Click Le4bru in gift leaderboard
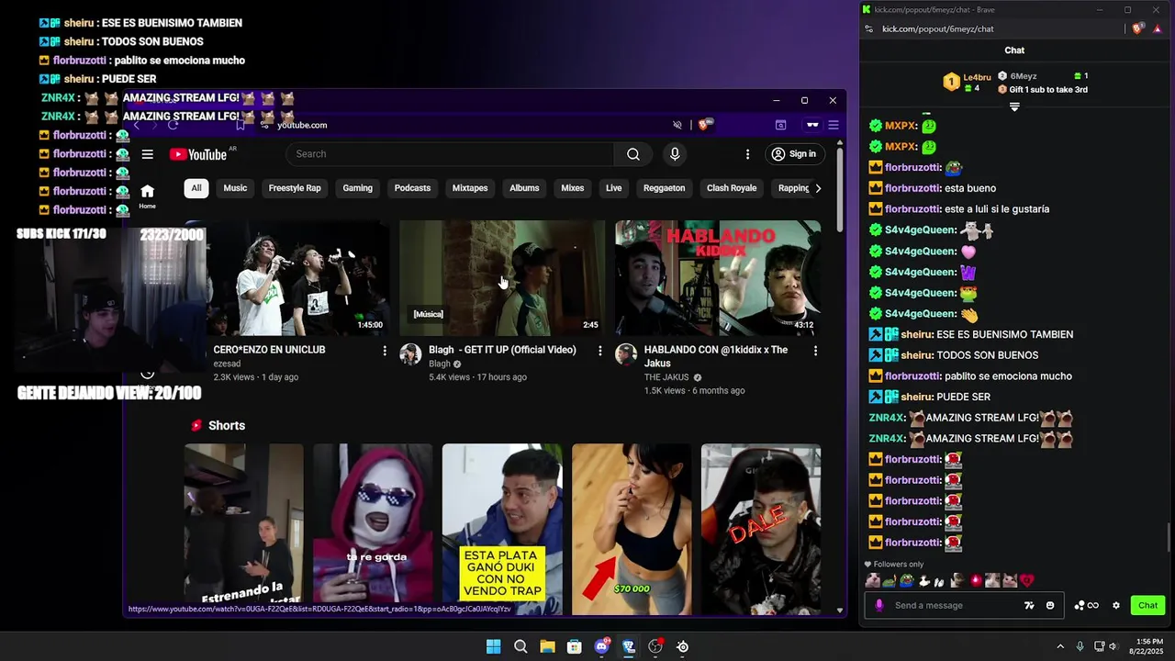Image resolution: width=1175 pixels, height=661 pixels. click(977, 77)
